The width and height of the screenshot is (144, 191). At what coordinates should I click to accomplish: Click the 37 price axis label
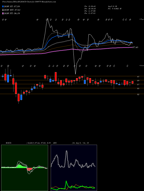[x=138, y=85]
